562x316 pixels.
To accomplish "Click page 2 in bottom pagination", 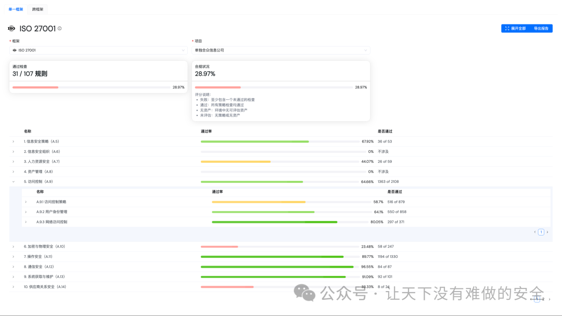I will click(543, 299).
